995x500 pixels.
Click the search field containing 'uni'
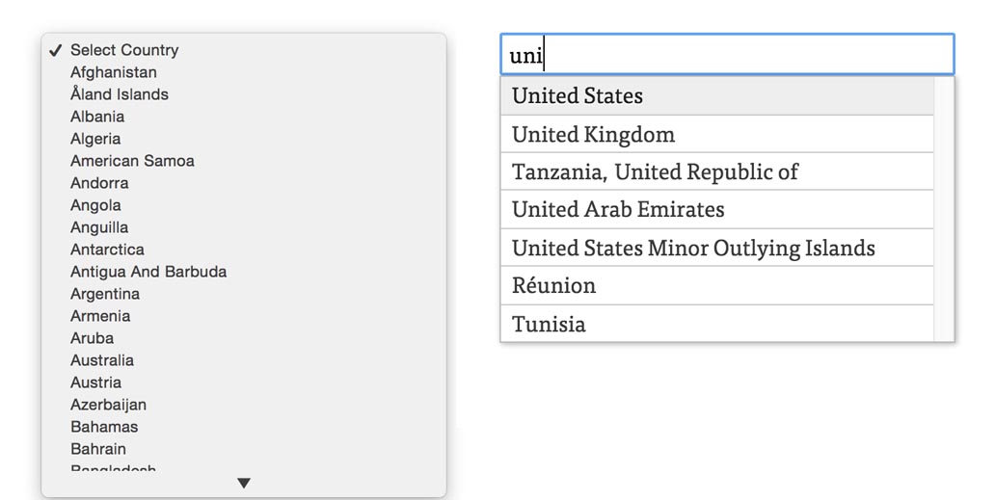click(727, 55)
